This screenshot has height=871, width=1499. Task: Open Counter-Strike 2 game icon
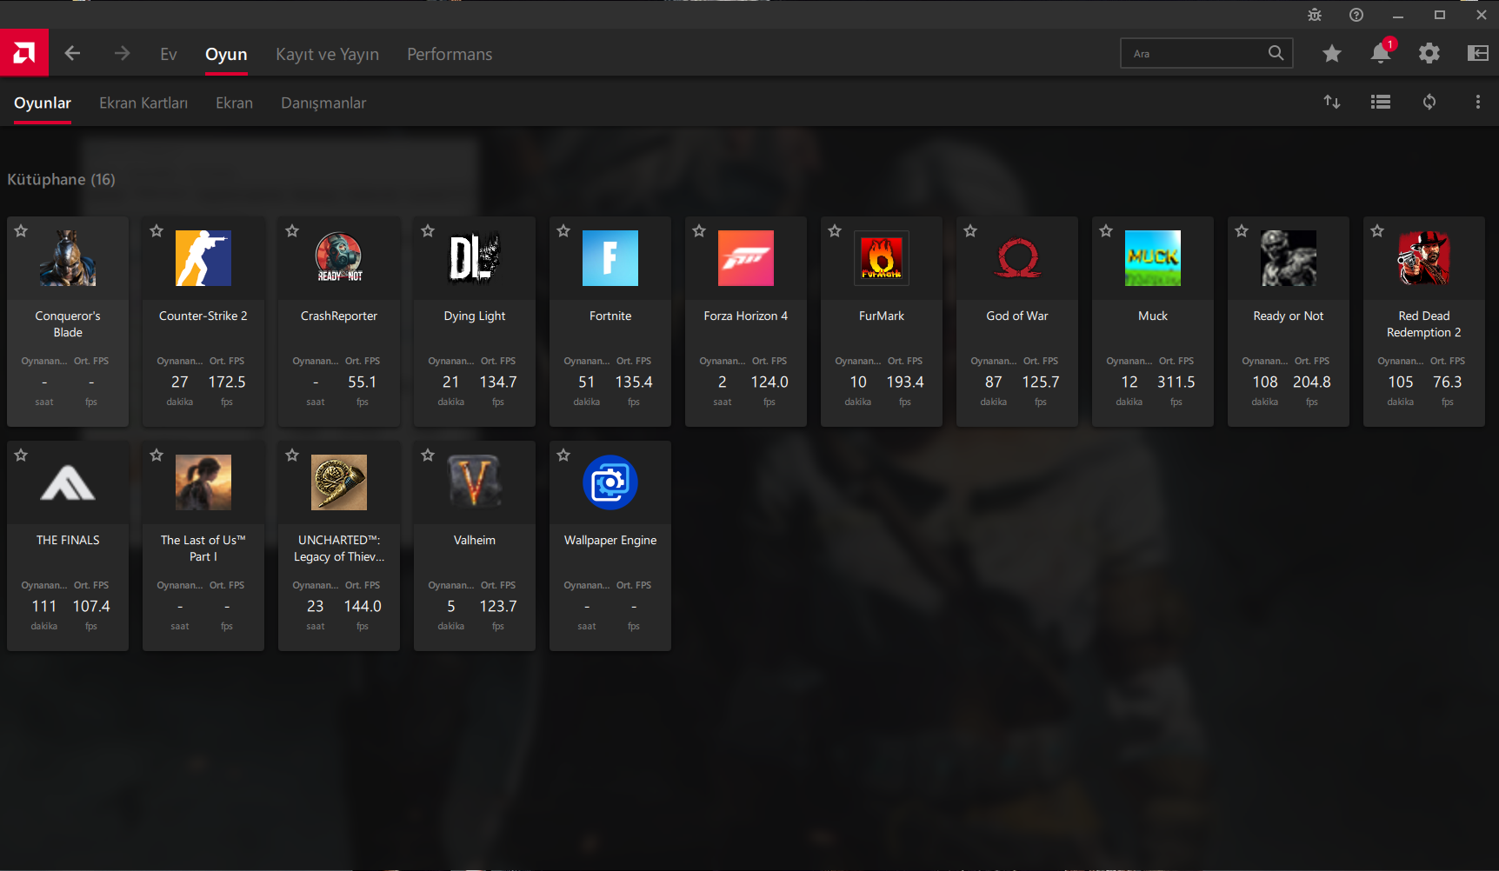(203, 258)
